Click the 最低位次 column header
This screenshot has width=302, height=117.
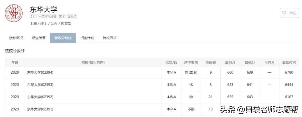click(x=289, y=63)
